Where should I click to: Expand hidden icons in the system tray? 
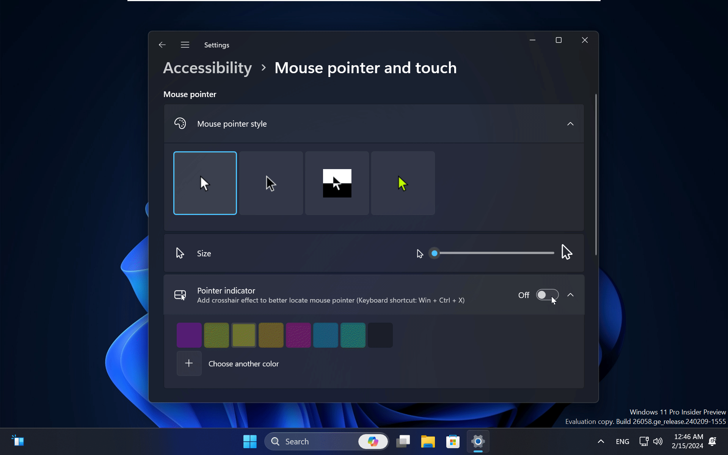(x=600, y=441)
